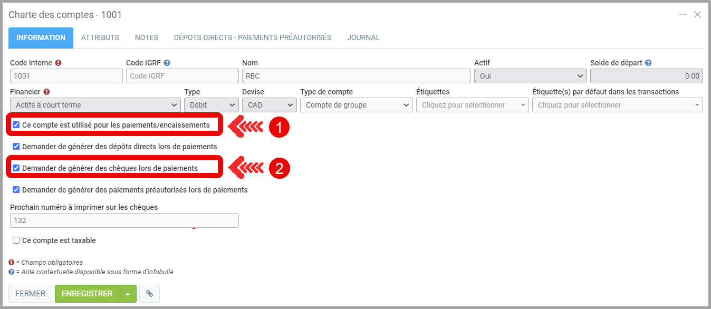Switch to the Attributs tab
The width and height of the screenshot is (711, 309).
[x=100, y=38]
